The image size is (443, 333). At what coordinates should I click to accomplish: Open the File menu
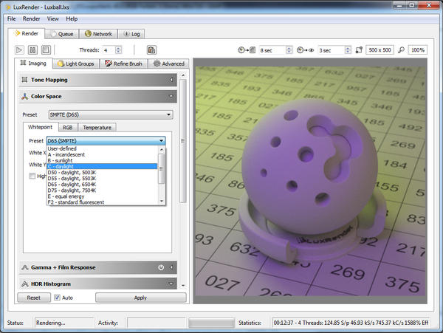click(x=12, y=18)
